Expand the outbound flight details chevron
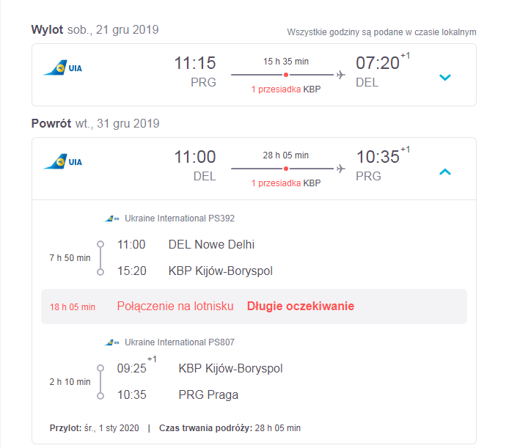The image size is (506, 448). pyautogui.click(x=445, y=77)
